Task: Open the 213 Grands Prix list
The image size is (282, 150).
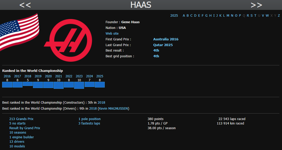Action: [x=21, y=119]
